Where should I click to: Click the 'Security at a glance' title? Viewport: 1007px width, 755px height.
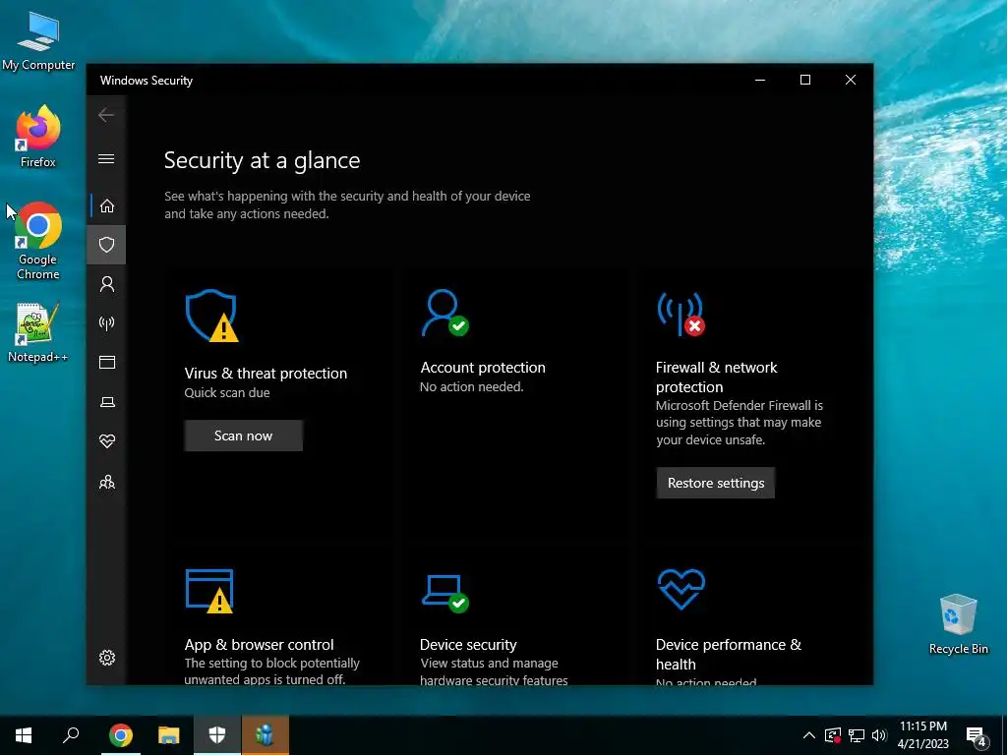[262, 160]
